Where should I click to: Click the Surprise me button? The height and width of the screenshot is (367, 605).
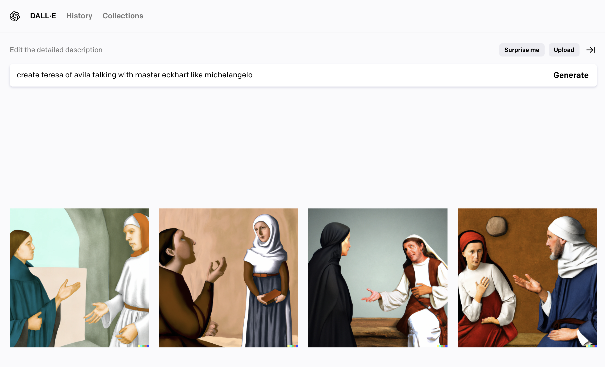tap(522, 50)
